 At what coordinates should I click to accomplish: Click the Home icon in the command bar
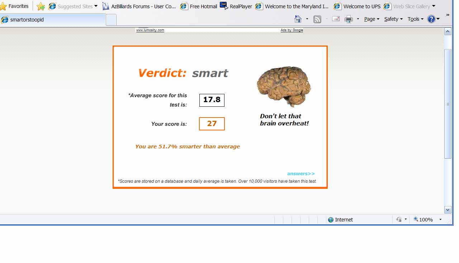point(298,19)
